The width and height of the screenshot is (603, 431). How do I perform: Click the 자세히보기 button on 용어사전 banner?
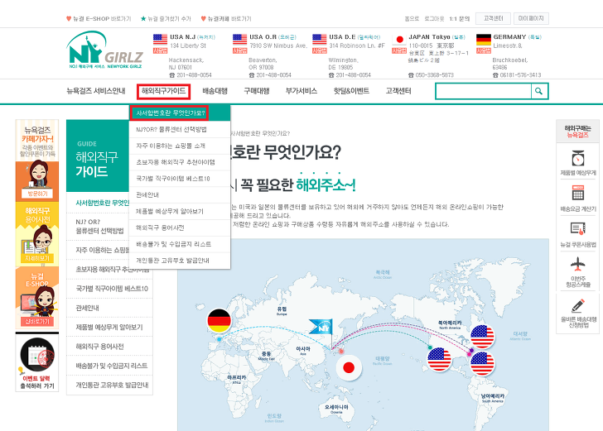37,258
